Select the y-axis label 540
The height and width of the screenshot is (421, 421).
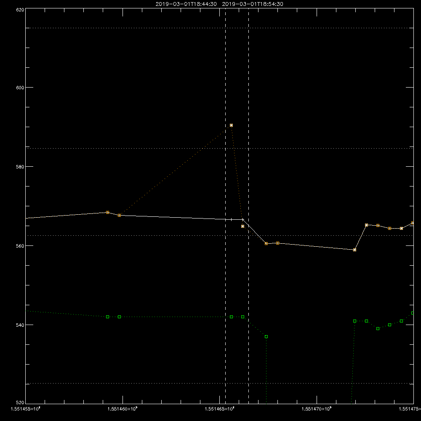[x=20, y=325]
